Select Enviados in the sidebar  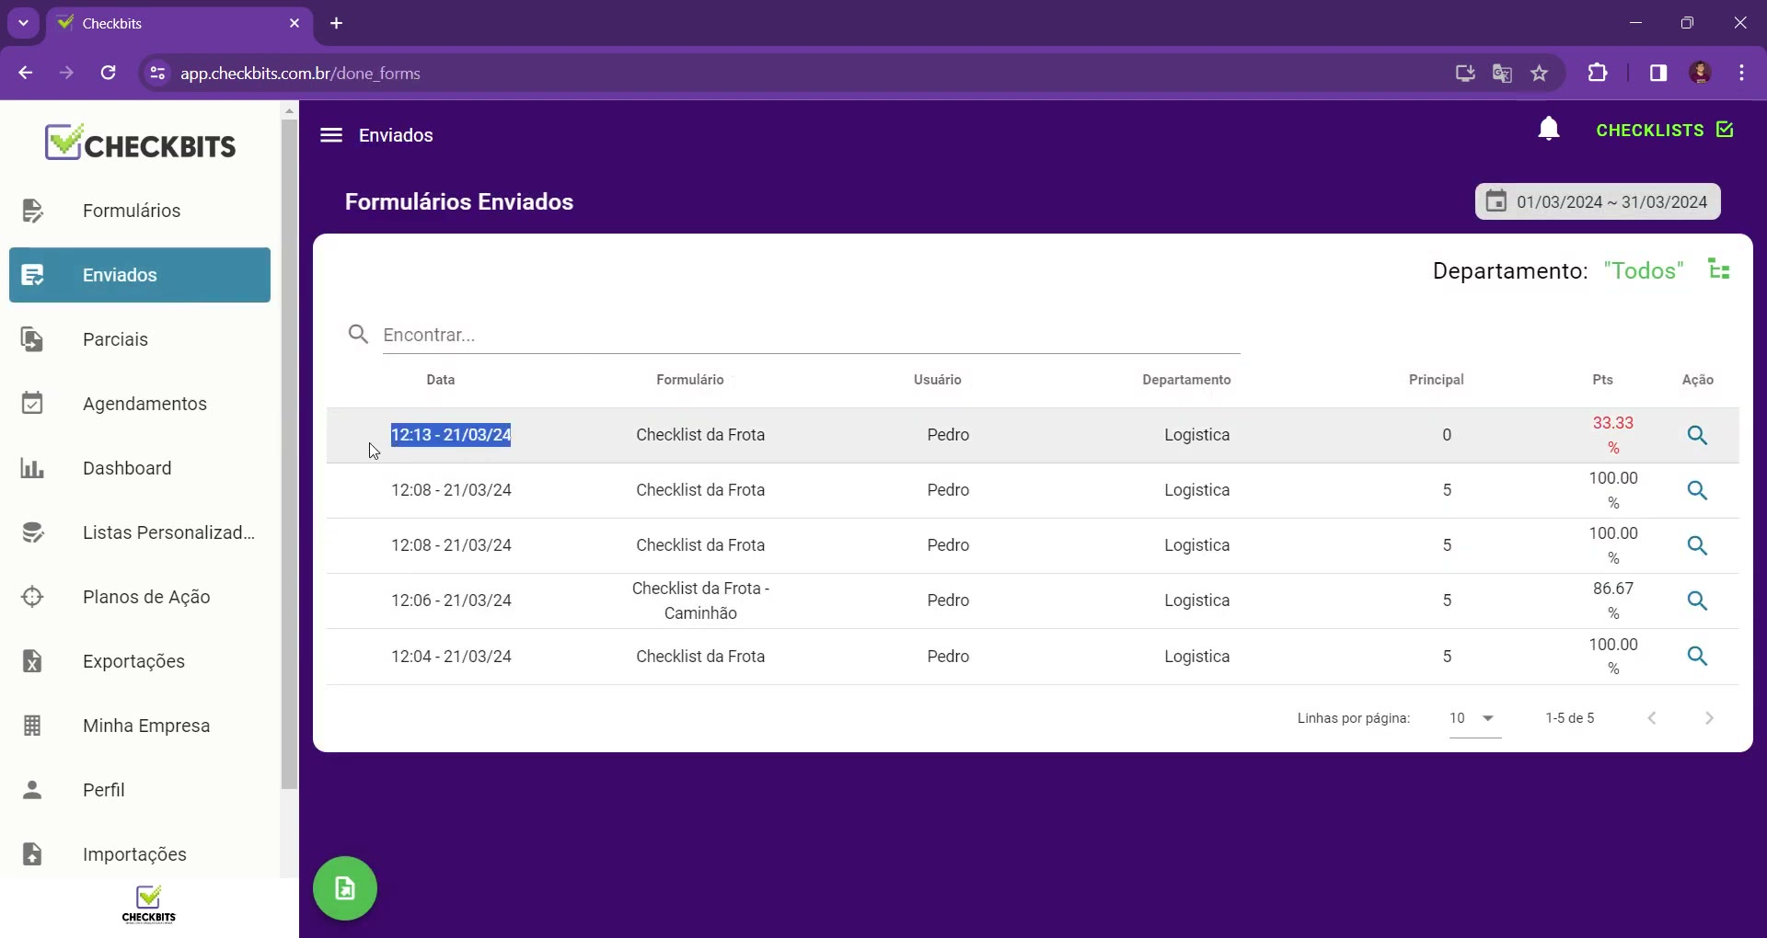pyautogui.click(x=140, y=275)
